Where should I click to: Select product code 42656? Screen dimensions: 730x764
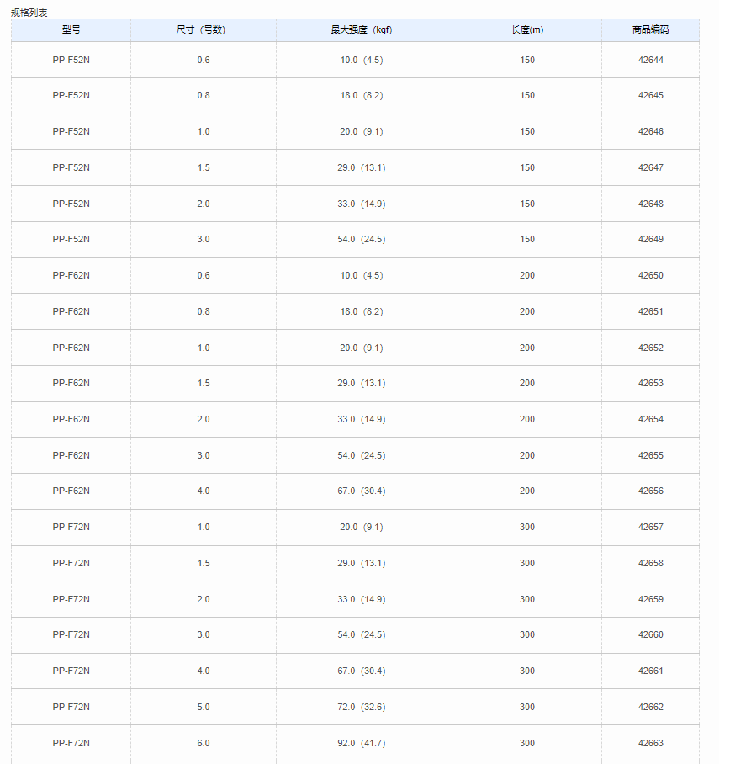tap(651, 491)
